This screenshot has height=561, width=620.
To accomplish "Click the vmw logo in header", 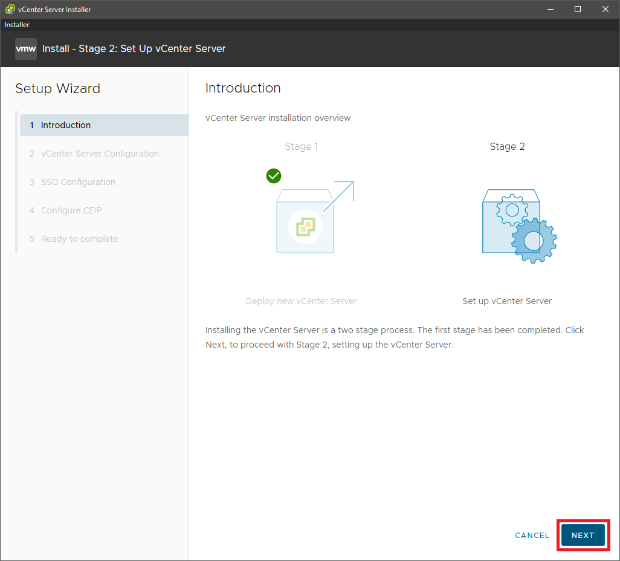I will pyautogui.click(x=25, y=48).
